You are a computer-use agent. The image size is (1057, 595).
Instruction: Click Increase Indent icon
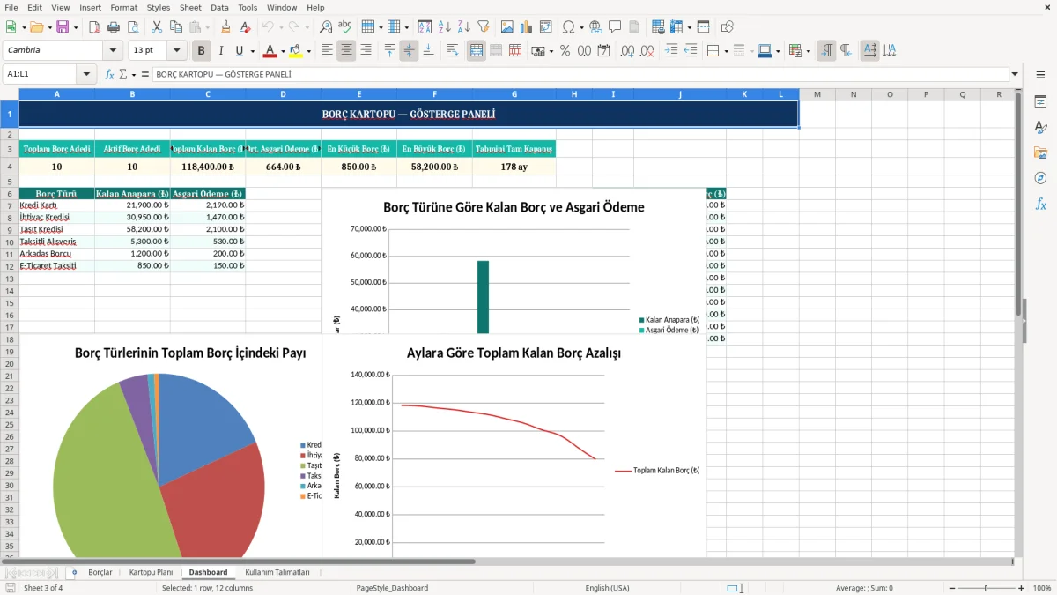click(x=671, y=51)
